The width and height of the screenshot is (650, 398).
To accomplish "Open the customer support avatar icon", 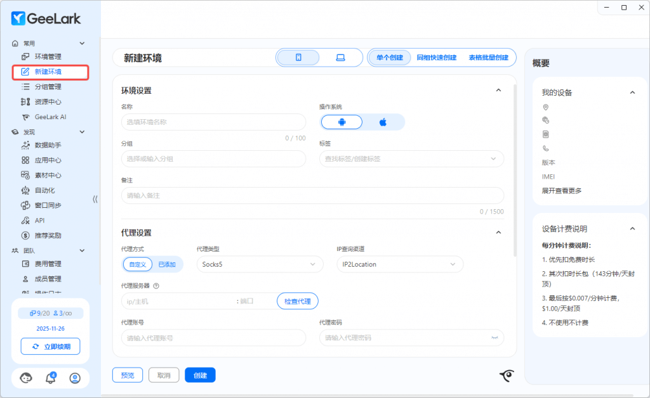I will [26, 378].
